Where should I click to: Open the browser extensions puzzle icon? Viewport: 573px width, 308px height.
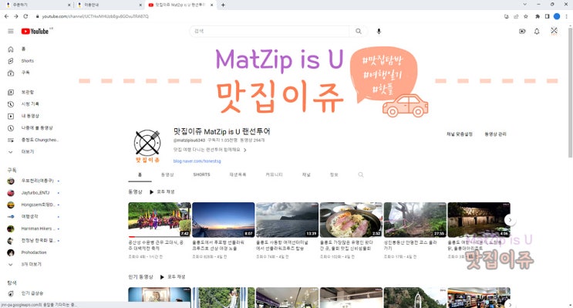point(538,16)
